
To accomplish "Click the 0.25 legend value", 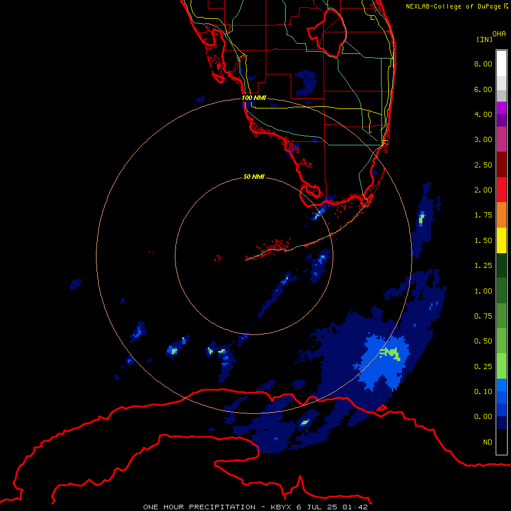I will click(483, 367).
